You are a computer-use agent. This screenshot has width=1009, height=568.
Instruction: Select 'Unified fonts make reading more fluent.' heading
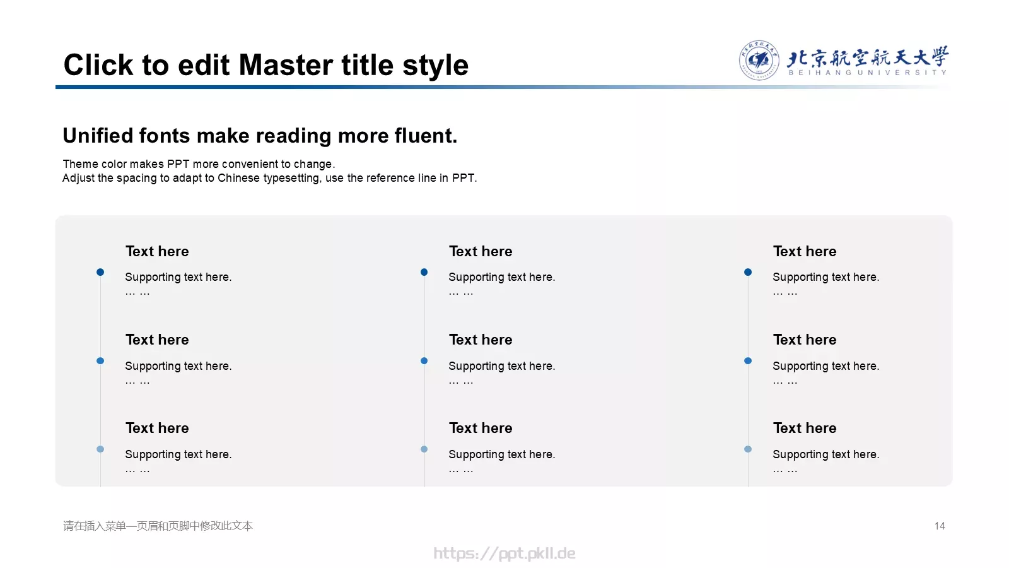260,136
